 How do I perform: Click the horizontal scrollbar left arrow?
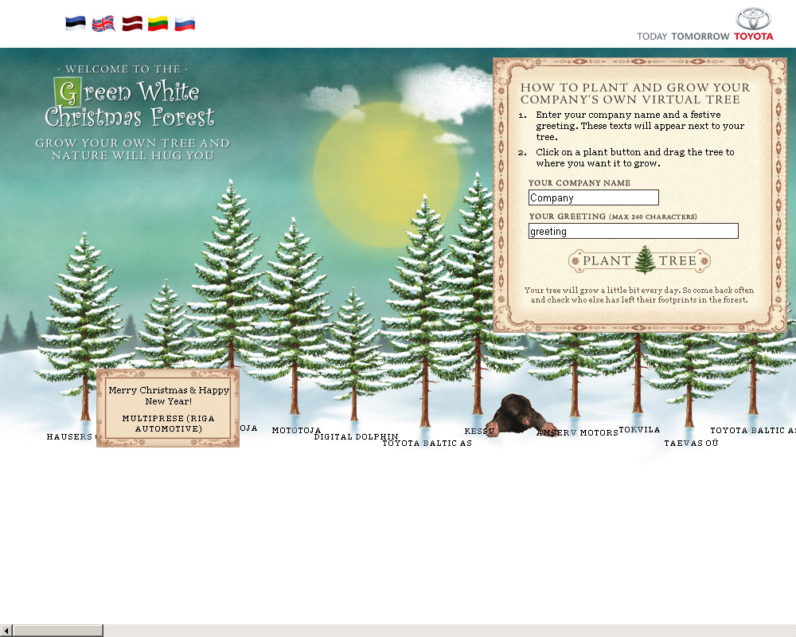click(6, 631)
